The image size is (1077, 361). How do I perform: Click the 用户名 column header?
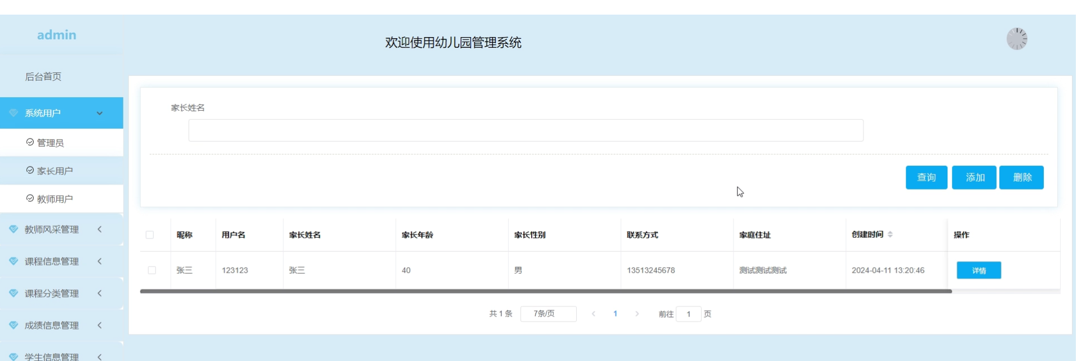(233, 235)
